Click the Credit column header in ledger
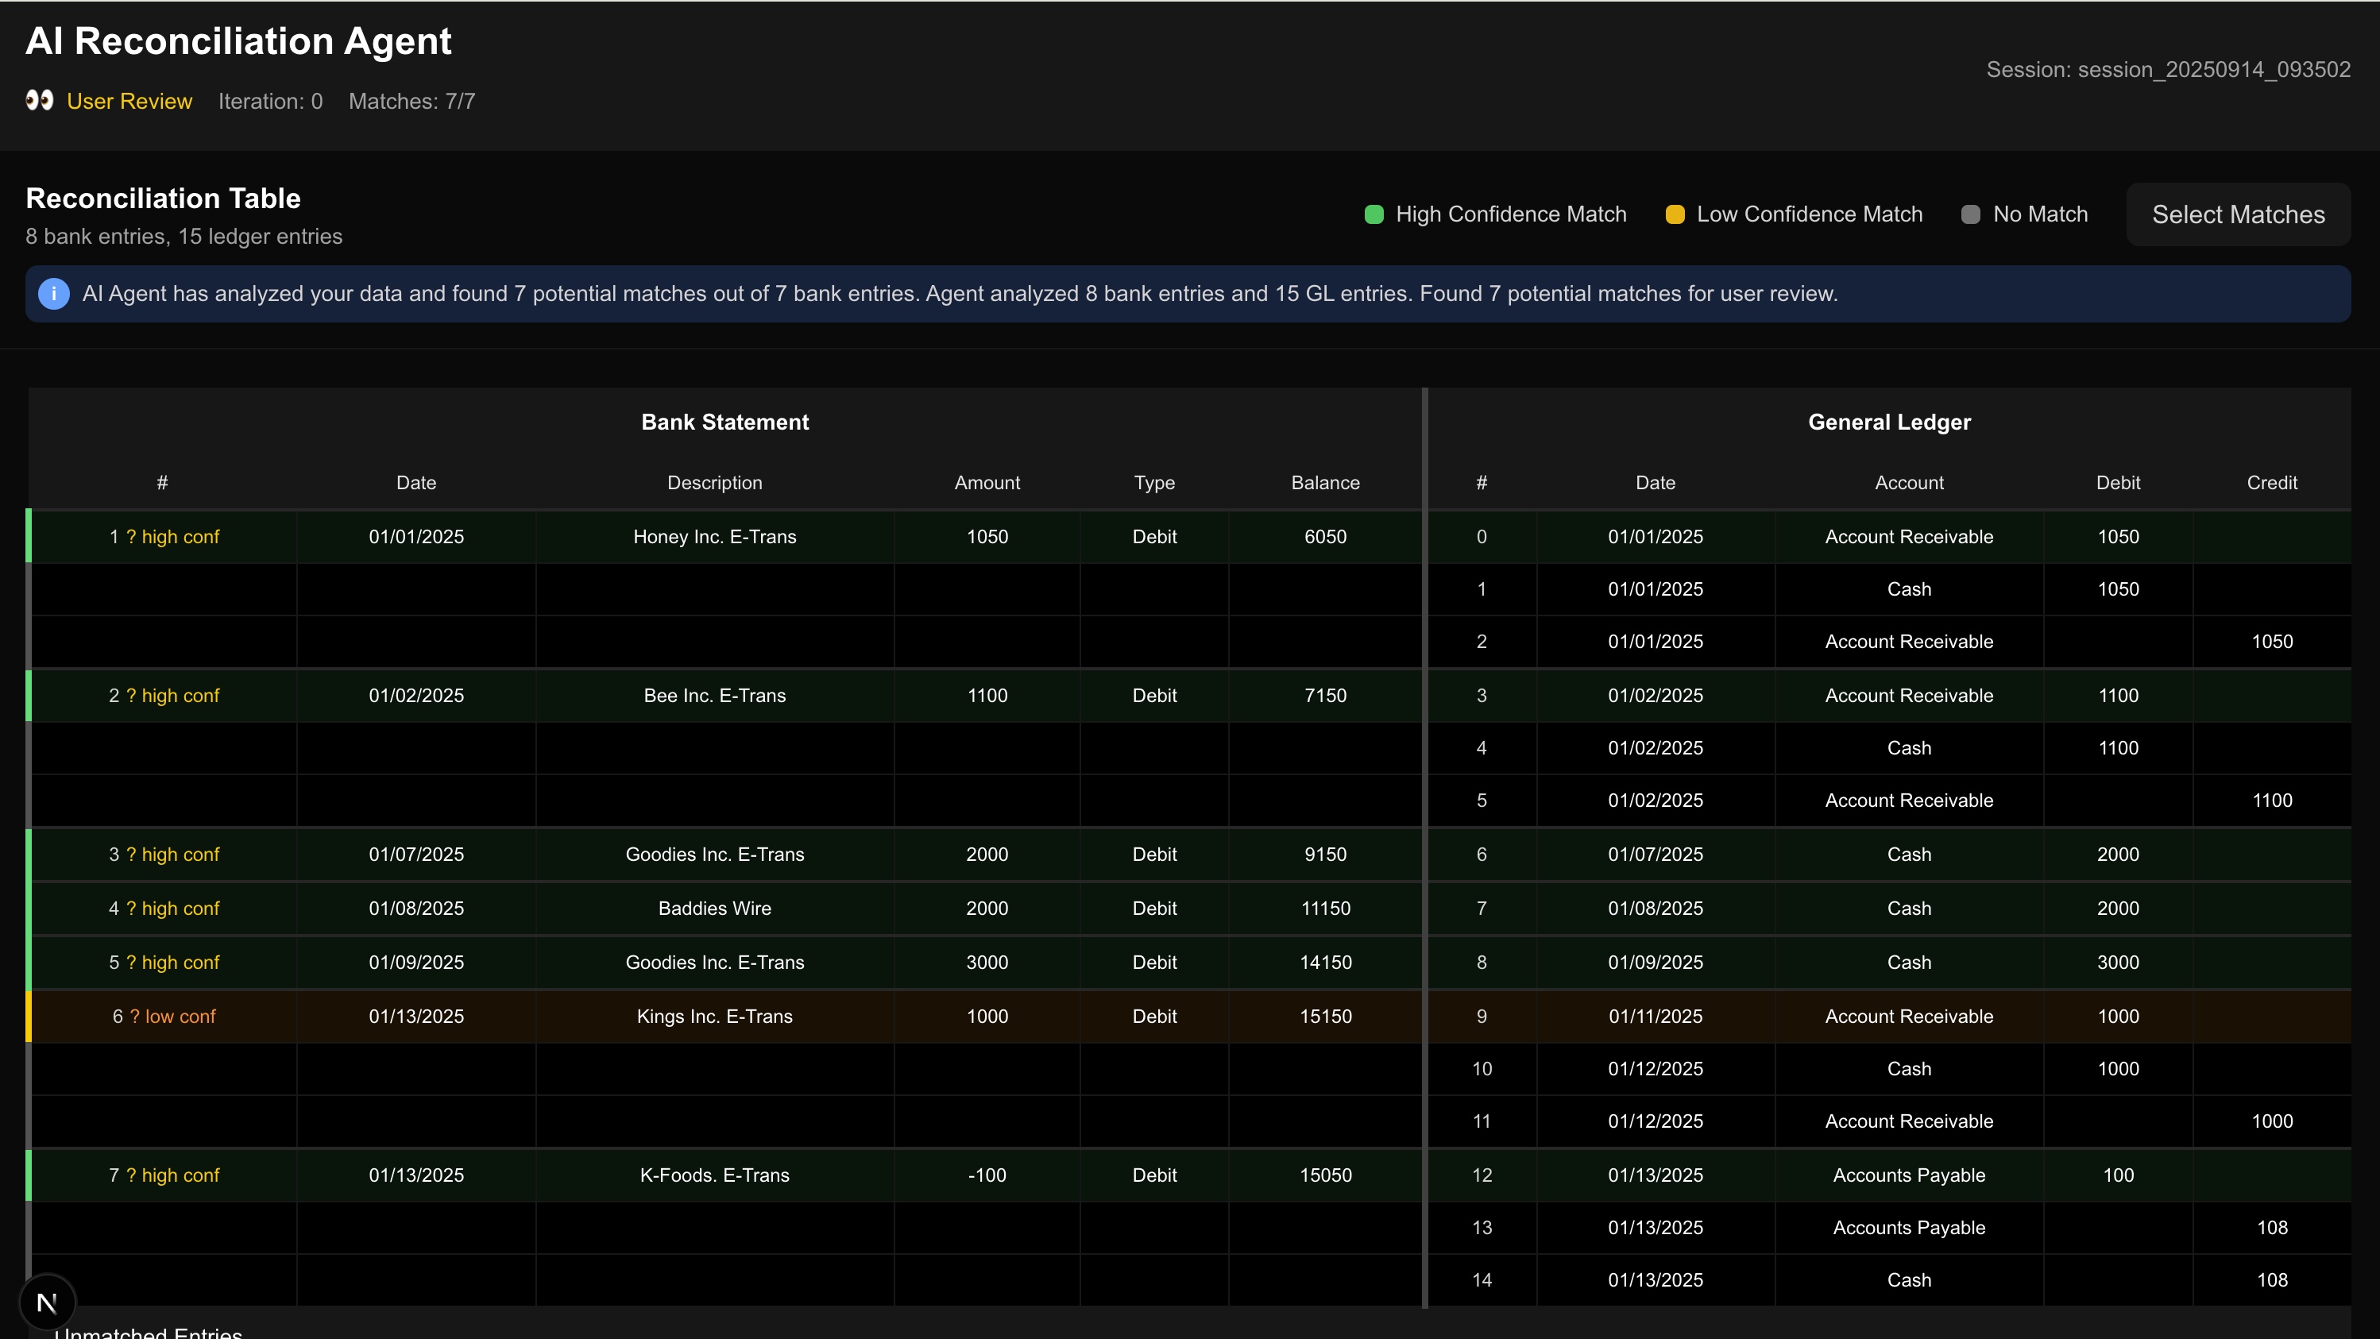The width and height of the screenshot is (2380, 1339). [x=2271, y=483]
